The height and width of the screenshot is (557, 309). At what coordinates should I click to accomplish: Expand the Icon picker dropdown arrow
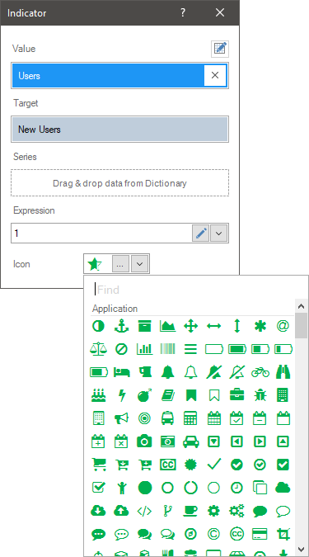pos(140,264)
